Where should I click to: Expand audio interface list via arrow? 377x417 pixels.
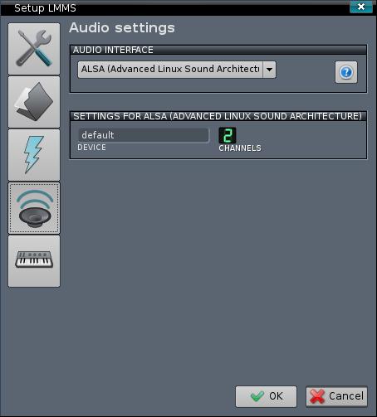269,70
